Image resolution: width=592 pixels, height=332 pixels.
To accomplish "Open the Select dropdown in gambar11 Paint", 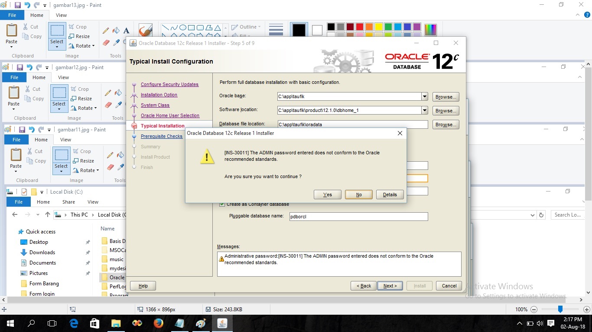I will (x=61, y=169).
